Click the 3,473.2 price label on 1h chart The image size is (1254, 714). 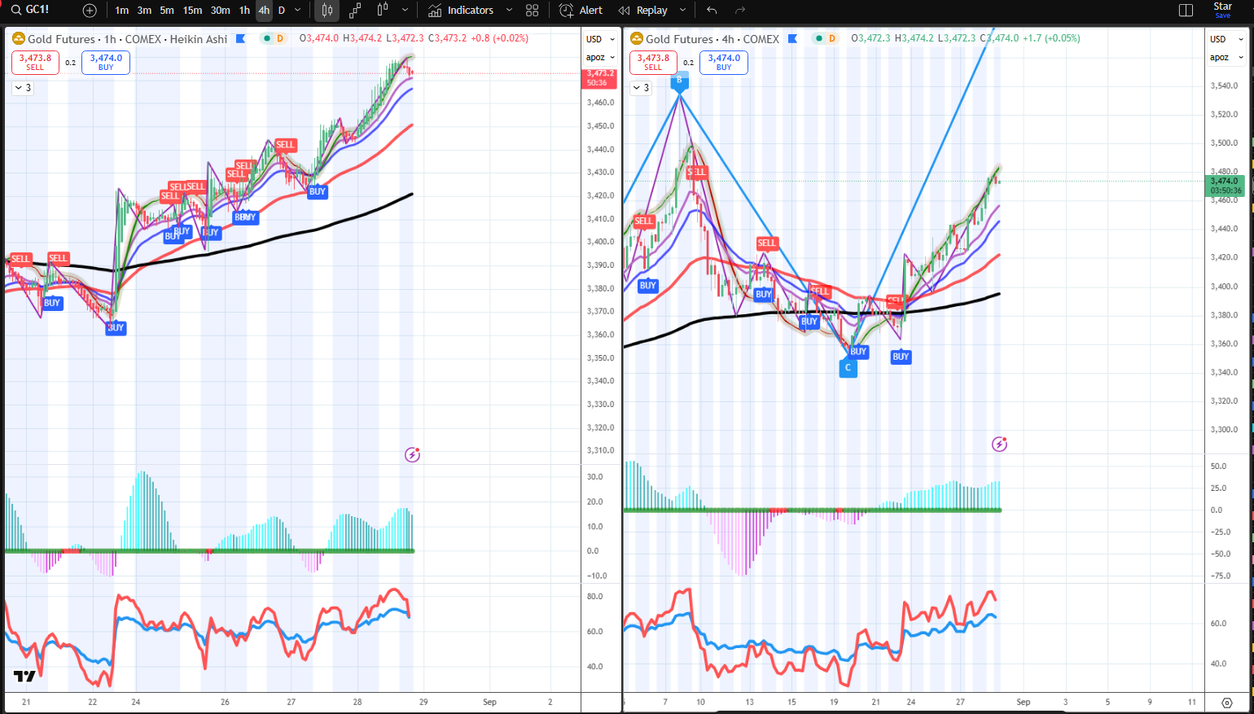coord(600,77)
